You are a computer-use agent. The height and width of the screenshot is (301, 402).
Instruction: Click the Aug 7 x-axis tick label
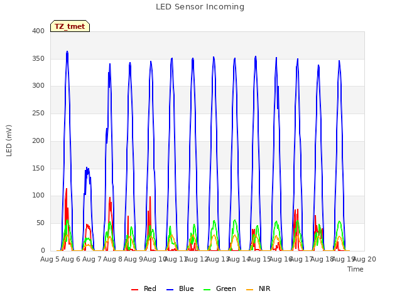(92, 259)
